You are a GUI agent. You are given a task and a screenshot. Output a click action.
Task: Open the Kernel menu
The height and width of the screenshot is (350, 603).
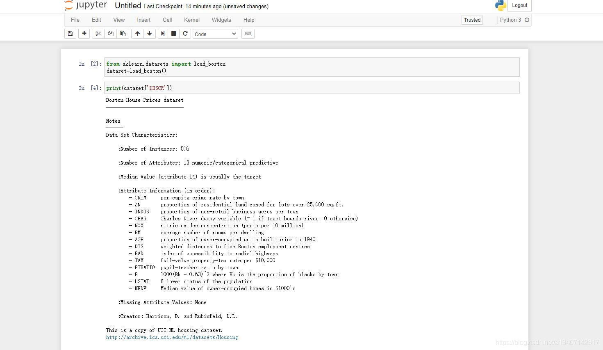click(x=192, y=20)
